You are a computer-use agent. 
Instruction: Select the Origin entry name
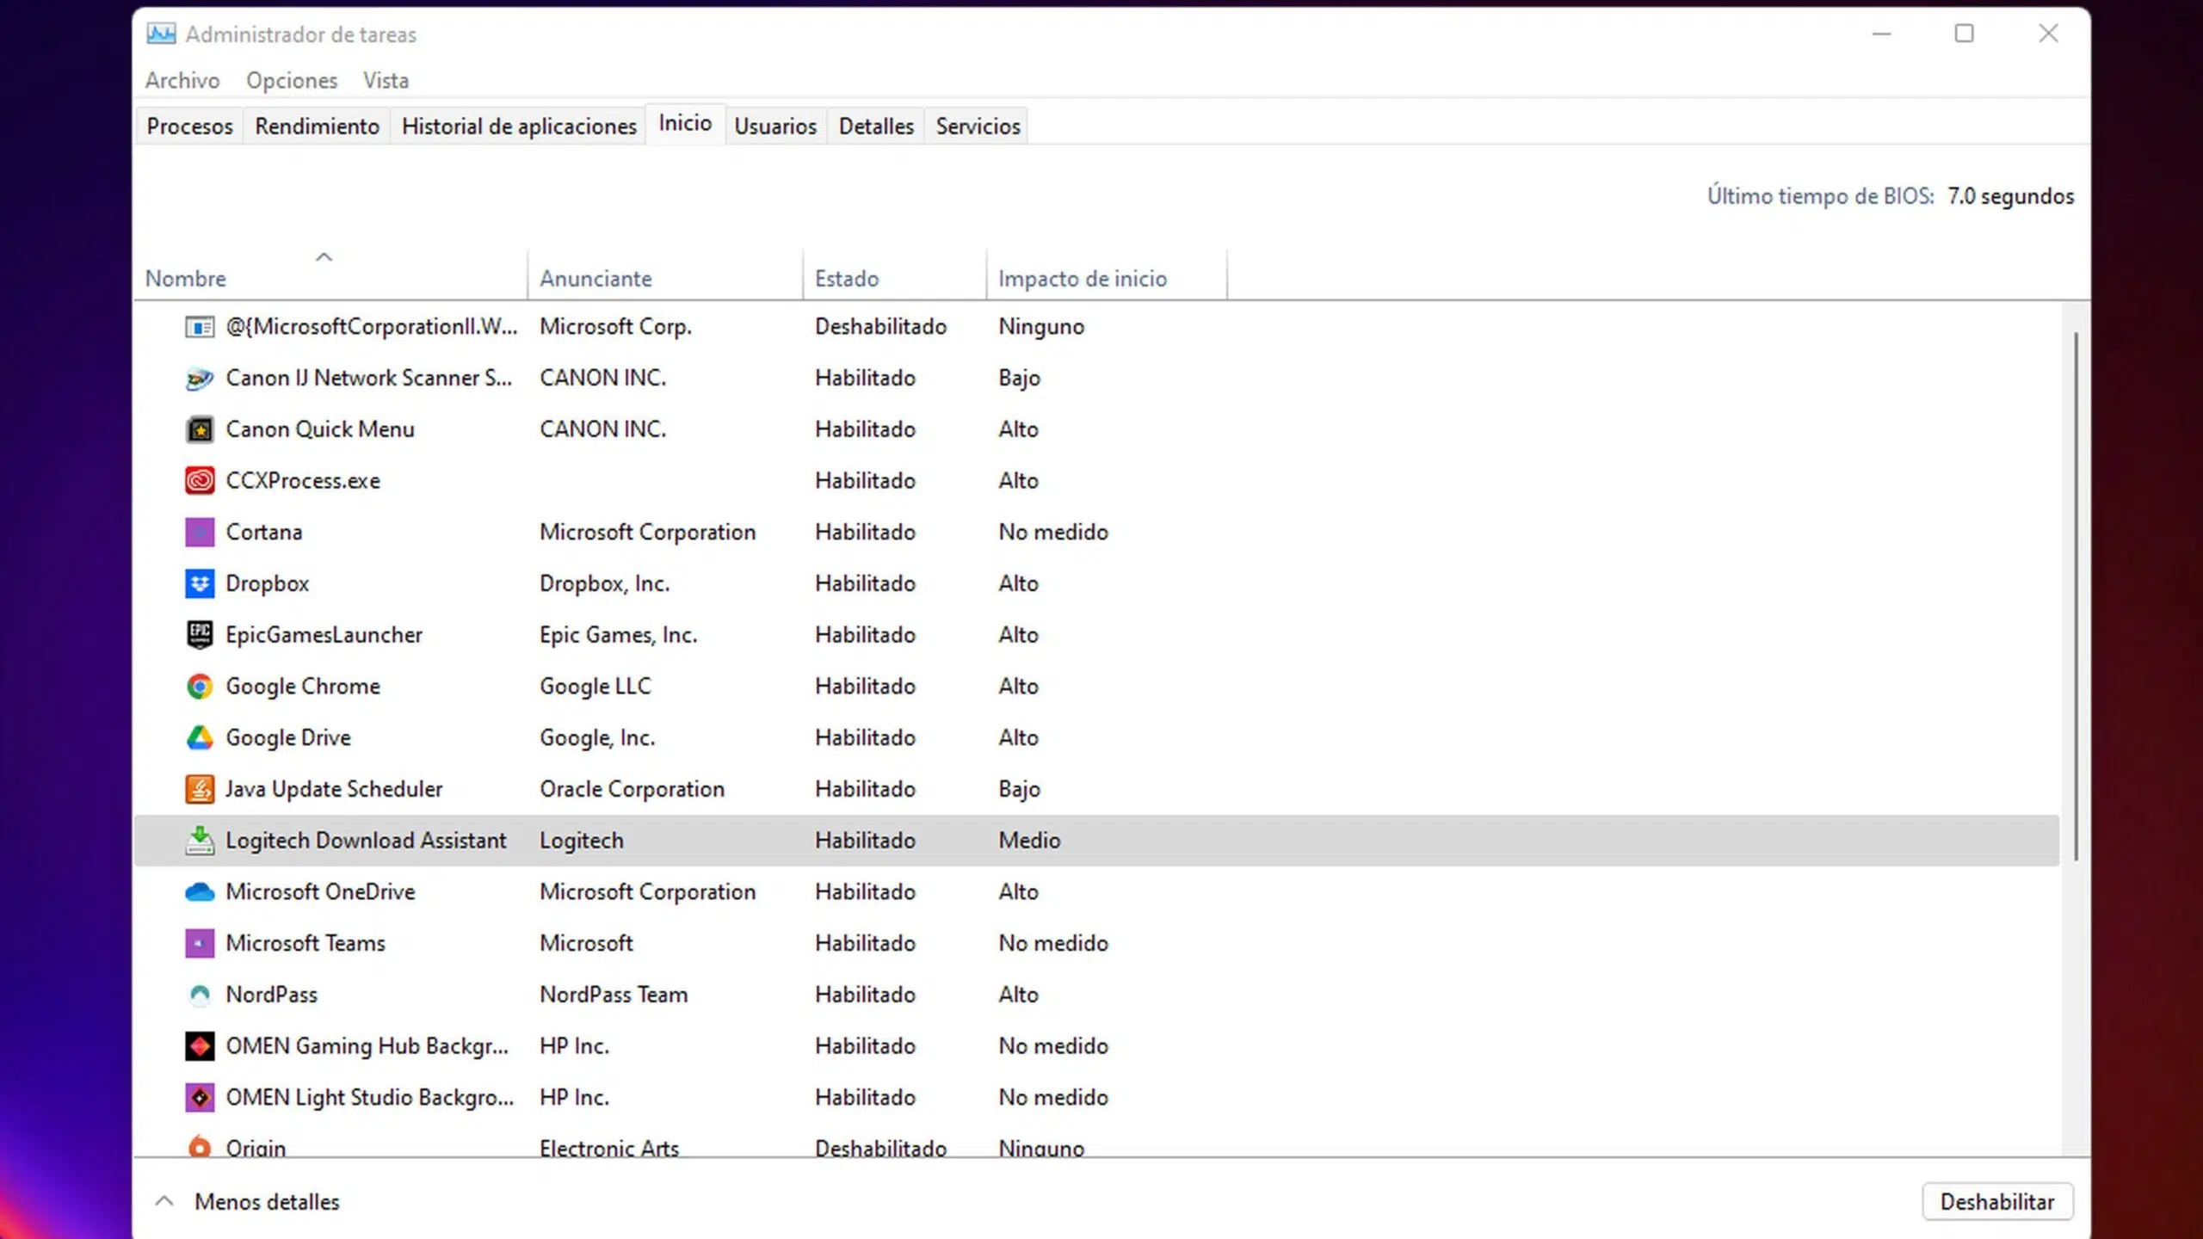(x=256, y=1148)
